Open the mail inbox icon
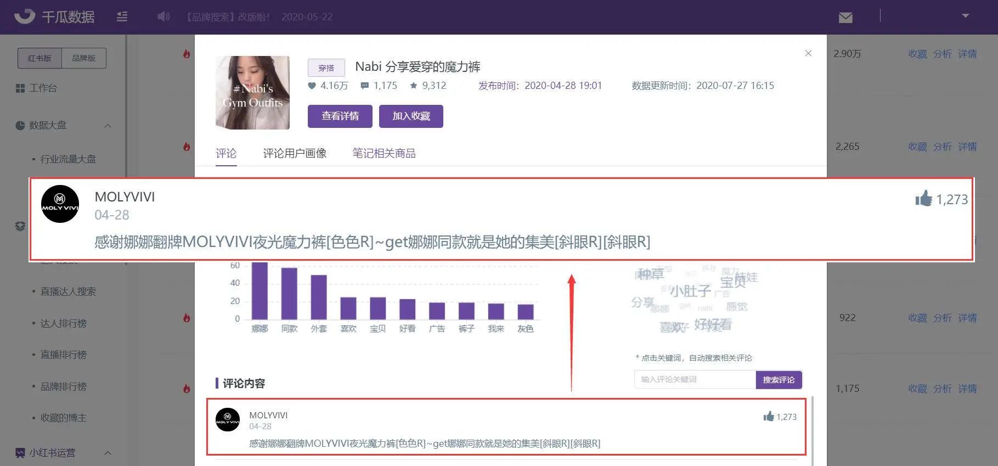 pyautogui.click(x=845, y=18)
